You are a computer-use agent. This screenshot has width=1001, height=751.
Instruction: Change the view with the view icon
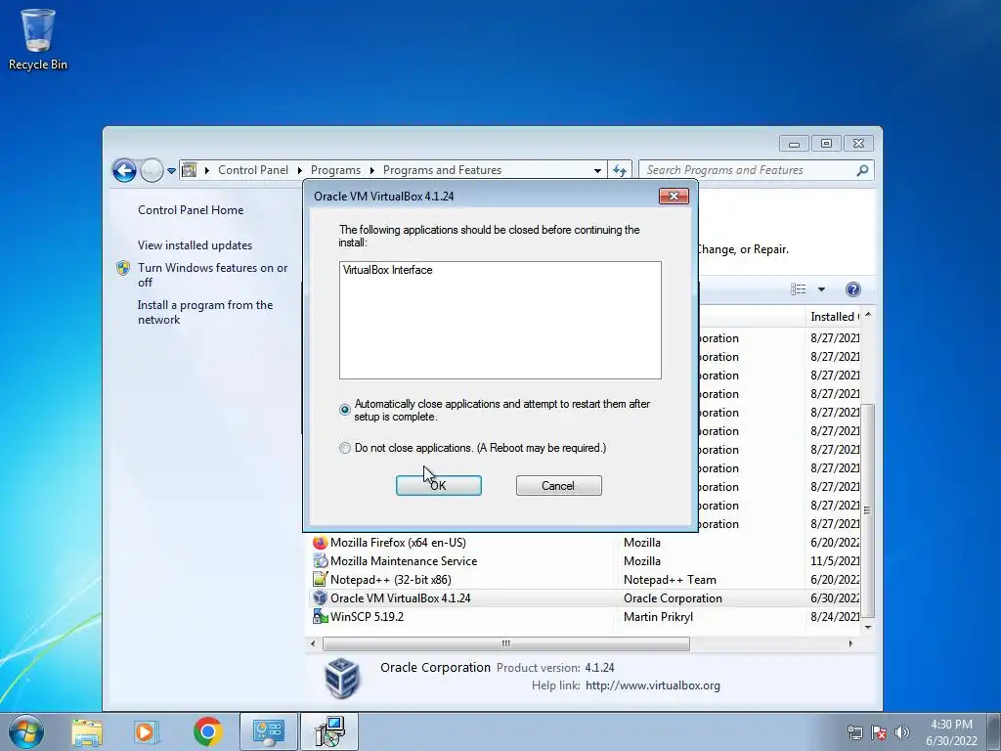tap(798, 289)
